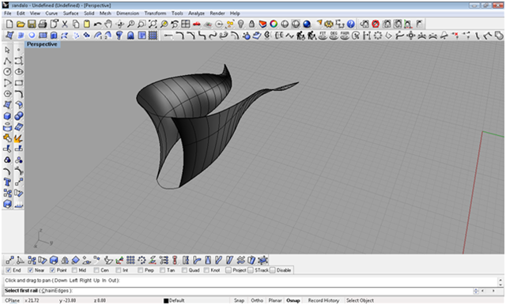
Task: Click the padlock Lock icon
Action: [x=251, y=24]
